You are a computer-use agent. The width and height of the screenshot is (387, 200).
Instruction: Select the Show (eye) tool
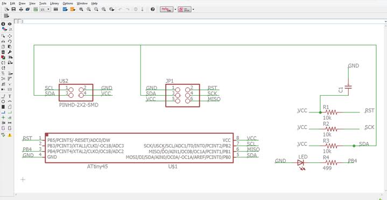(10, 24)
